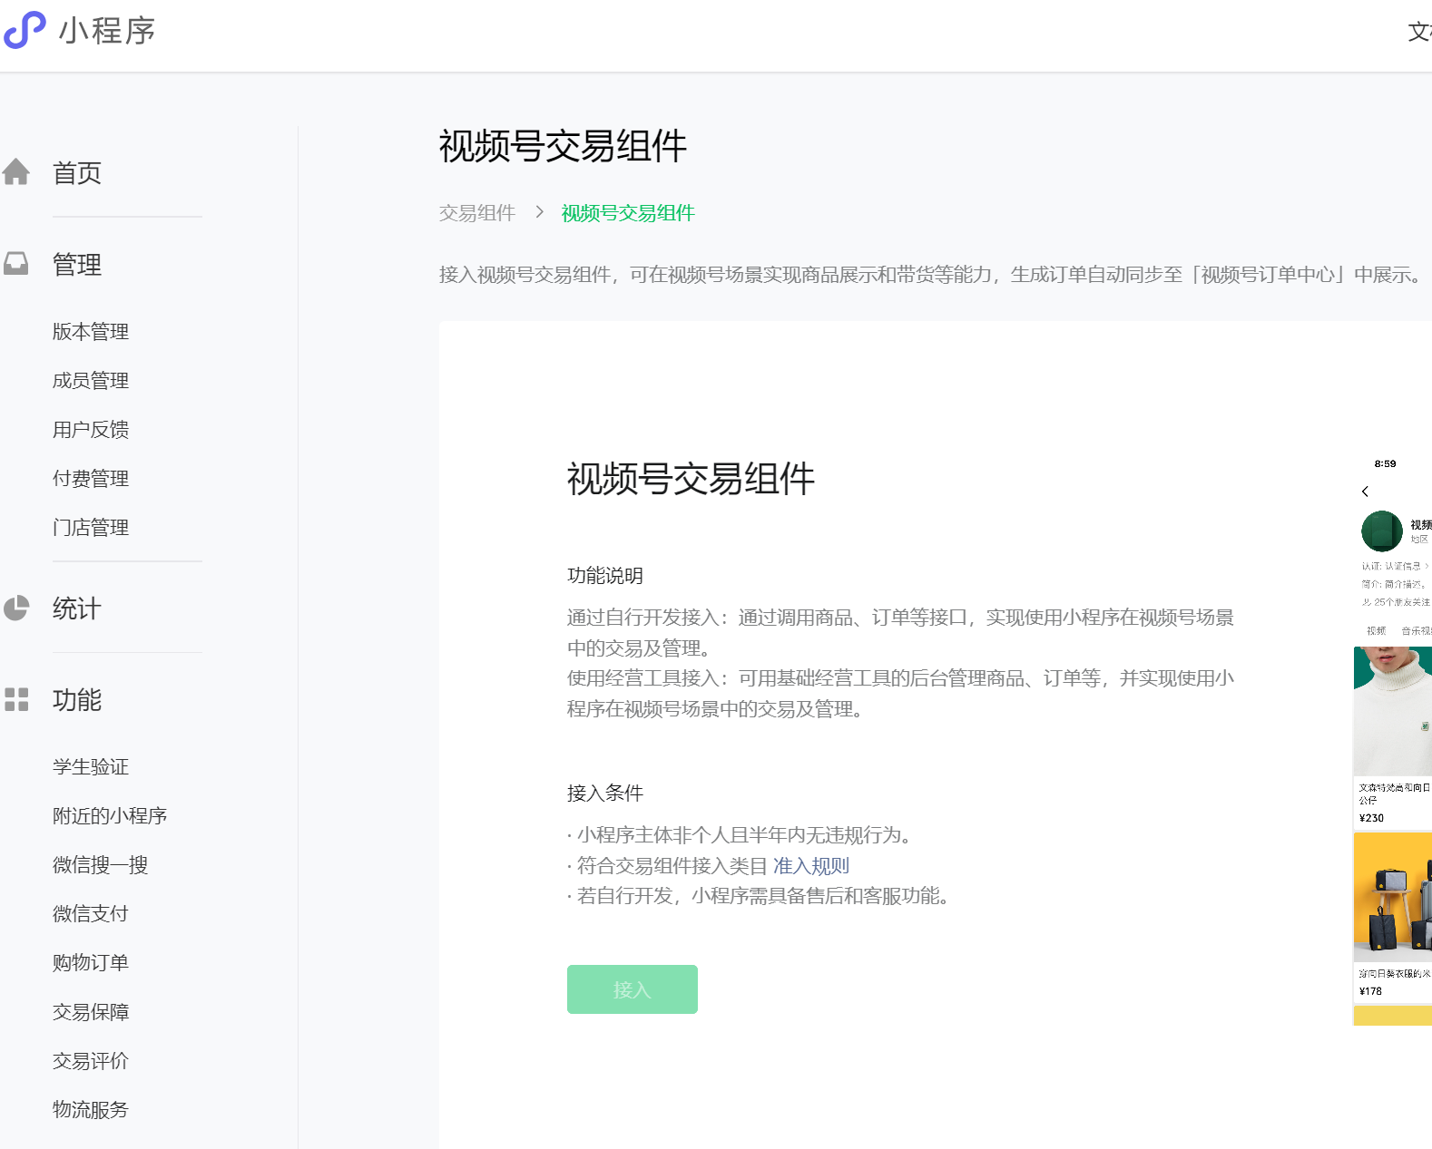1432x1149 pixels.
Task: Click the 管理 inbox icon
Action: (16, 264)
